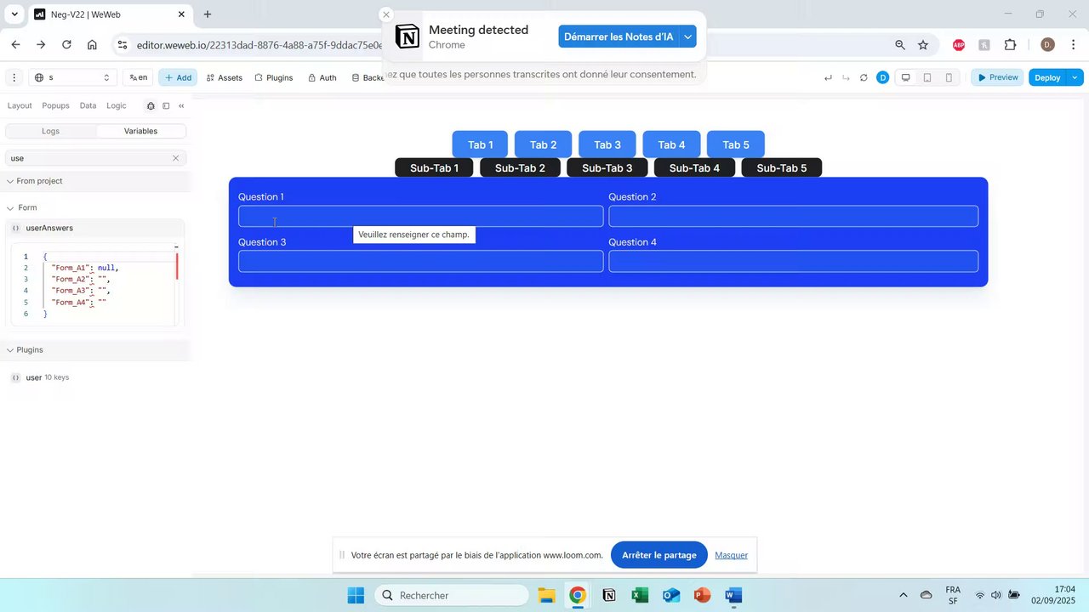Click the Question 3 input field
Viewport: 1089px width, 612px height.
(x=420, y=261)
